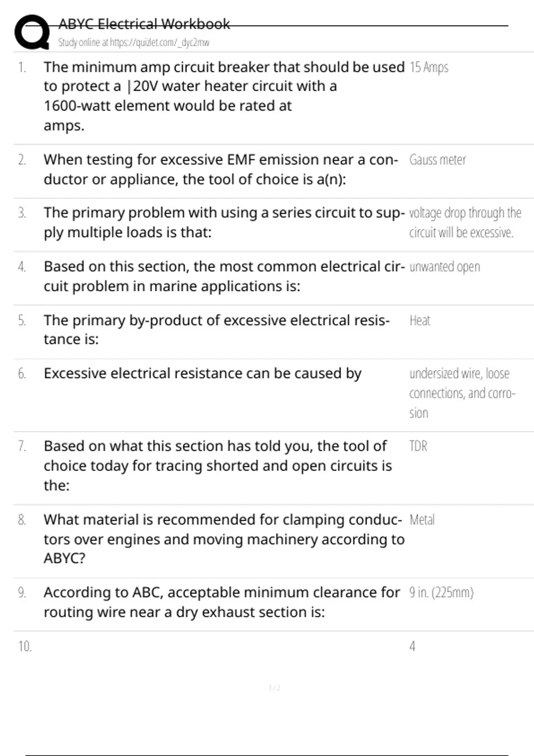Click question 9 about dry exhaust clearance
Image resolution: width=534 pixels, height=756 pixels.
click(222, 602)
